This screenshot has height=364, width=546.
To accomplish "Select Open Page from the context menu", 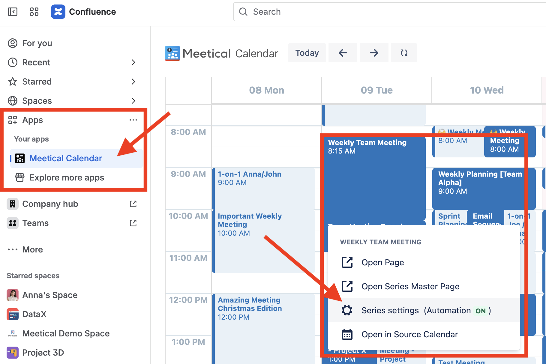I will point(424,262).
